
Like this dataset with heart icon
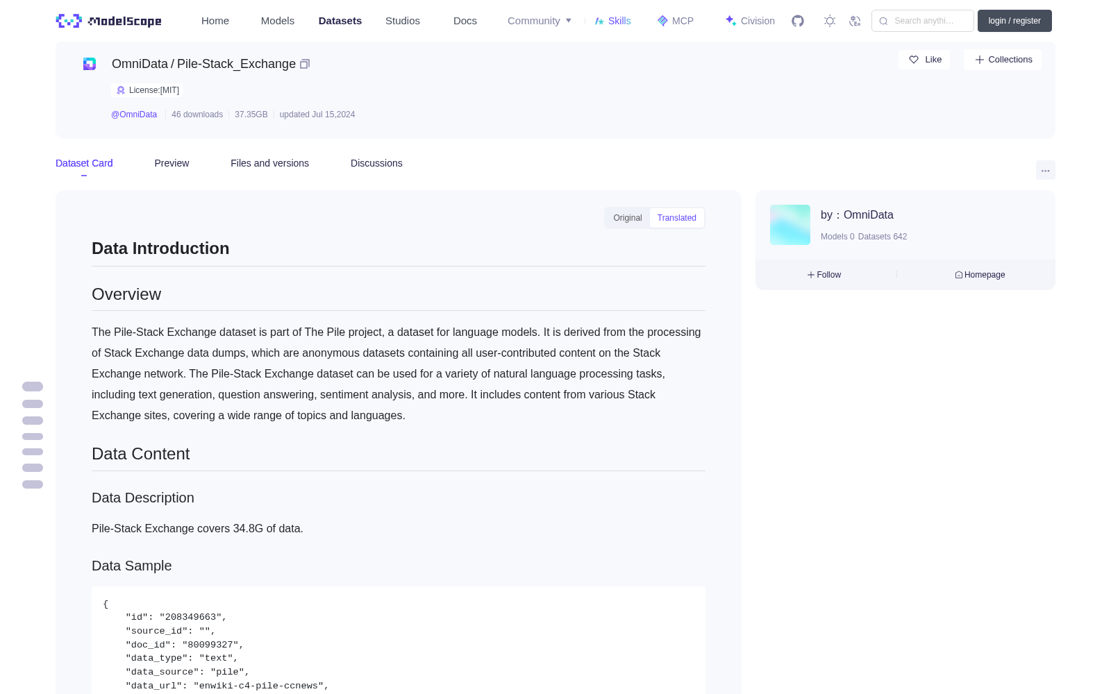point(924,60)
